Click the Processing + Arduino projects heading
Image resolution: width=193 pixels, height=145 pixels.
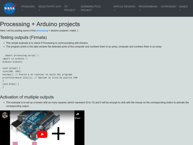click(40, 24)
